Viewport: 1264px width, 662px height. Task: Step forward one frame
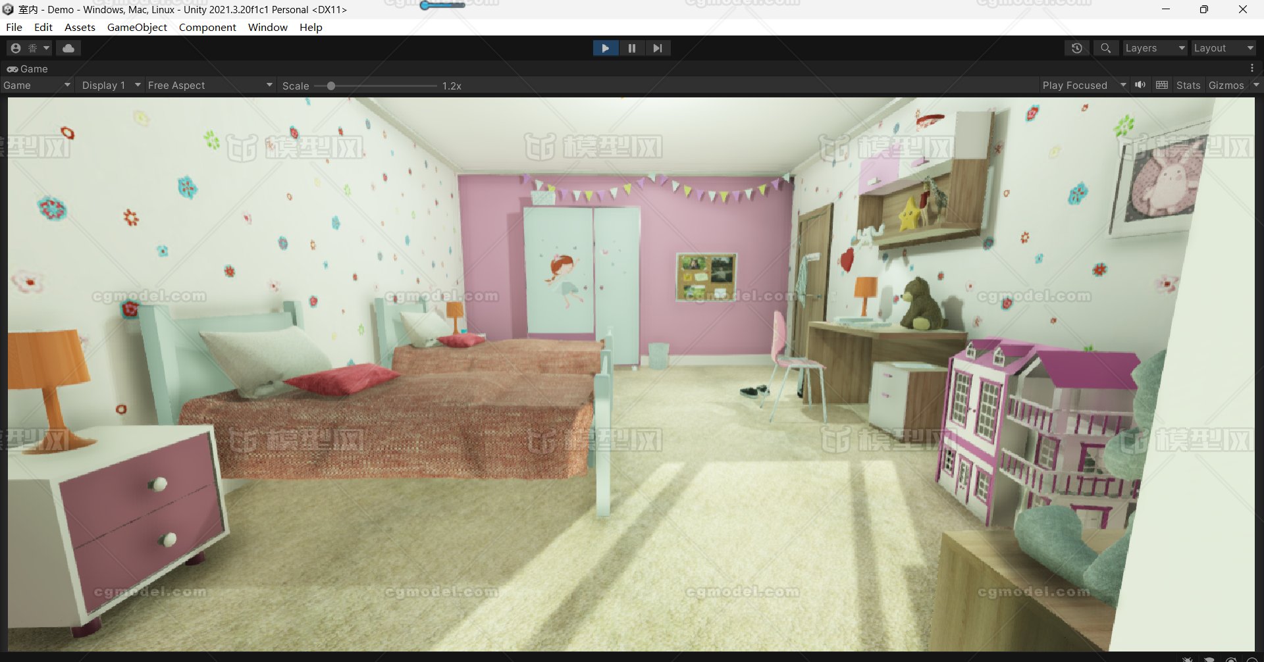(657, 48)
